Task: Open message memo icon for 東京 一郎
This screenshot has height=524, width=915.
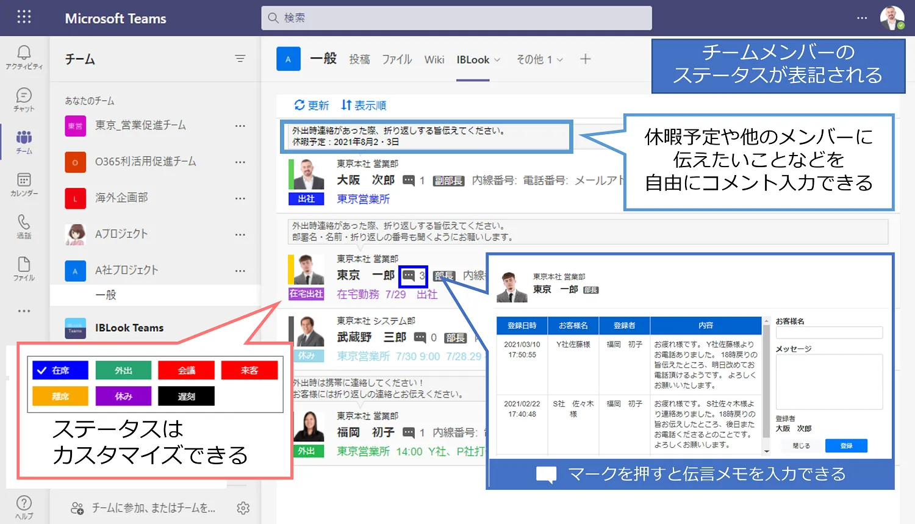Action: click(x=408, y=276)
